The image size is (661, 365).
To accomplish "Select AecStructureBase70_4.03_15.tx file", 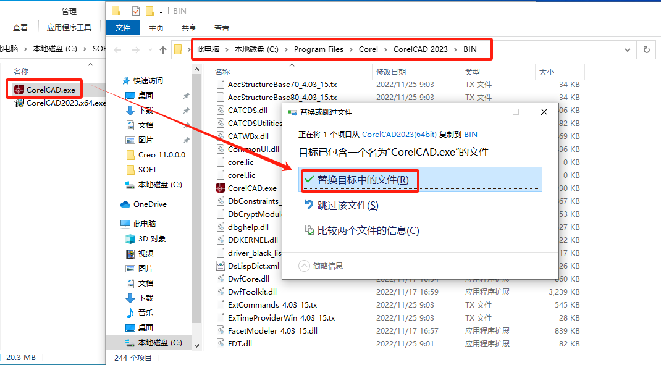I will [x=282, y=84].
